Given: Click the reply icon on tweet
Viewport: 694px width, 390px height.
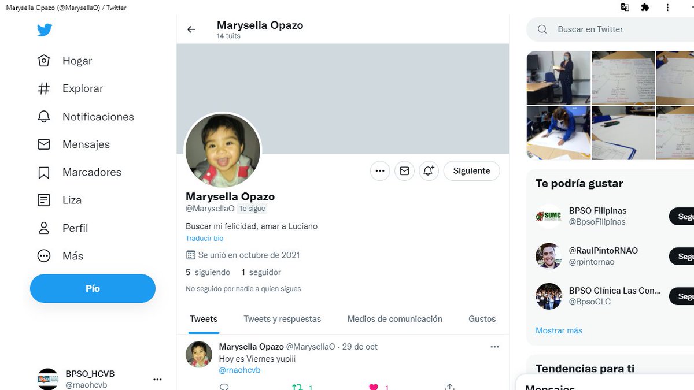Looking at the screenshot, I should pos(224,387).
